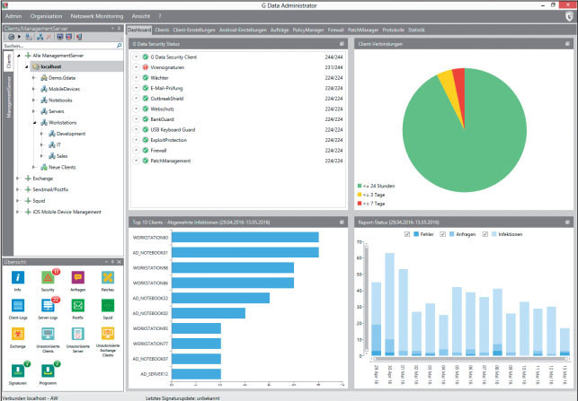Open the question mark help menu
The width and height of the screenshot is (578, 401).
(x=160, y=16)
